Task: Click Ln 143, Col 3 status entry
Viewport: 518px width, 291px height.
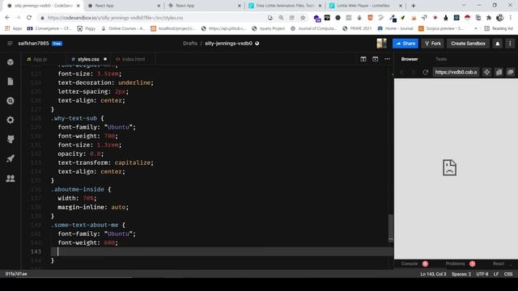Action: (x=433, y=274)
